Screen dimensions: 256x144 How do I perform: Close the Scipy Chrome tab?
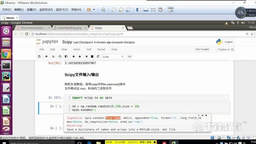[123, 28]
